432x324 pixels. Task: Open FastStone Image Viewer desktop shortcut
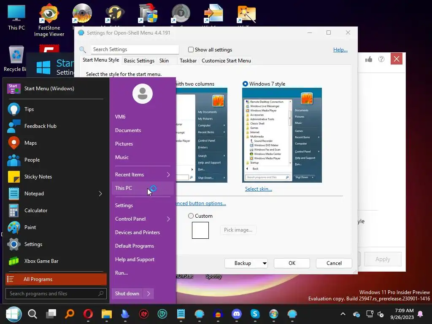pyautogui.click(x=49, y=20)
